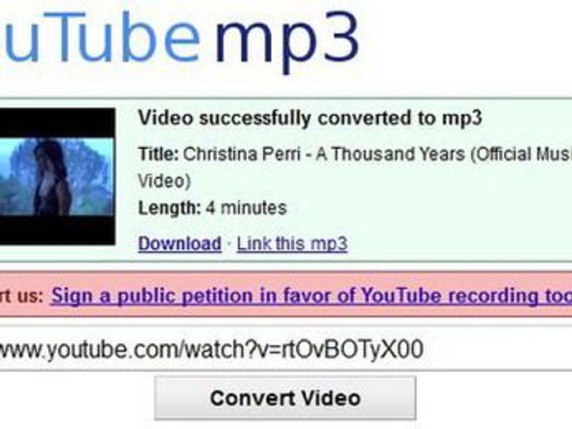Viewport: 572px width, 429px height.
Task: Click the '4 minutes' length value
Action: pyautogui.click(x=246, y=208)
